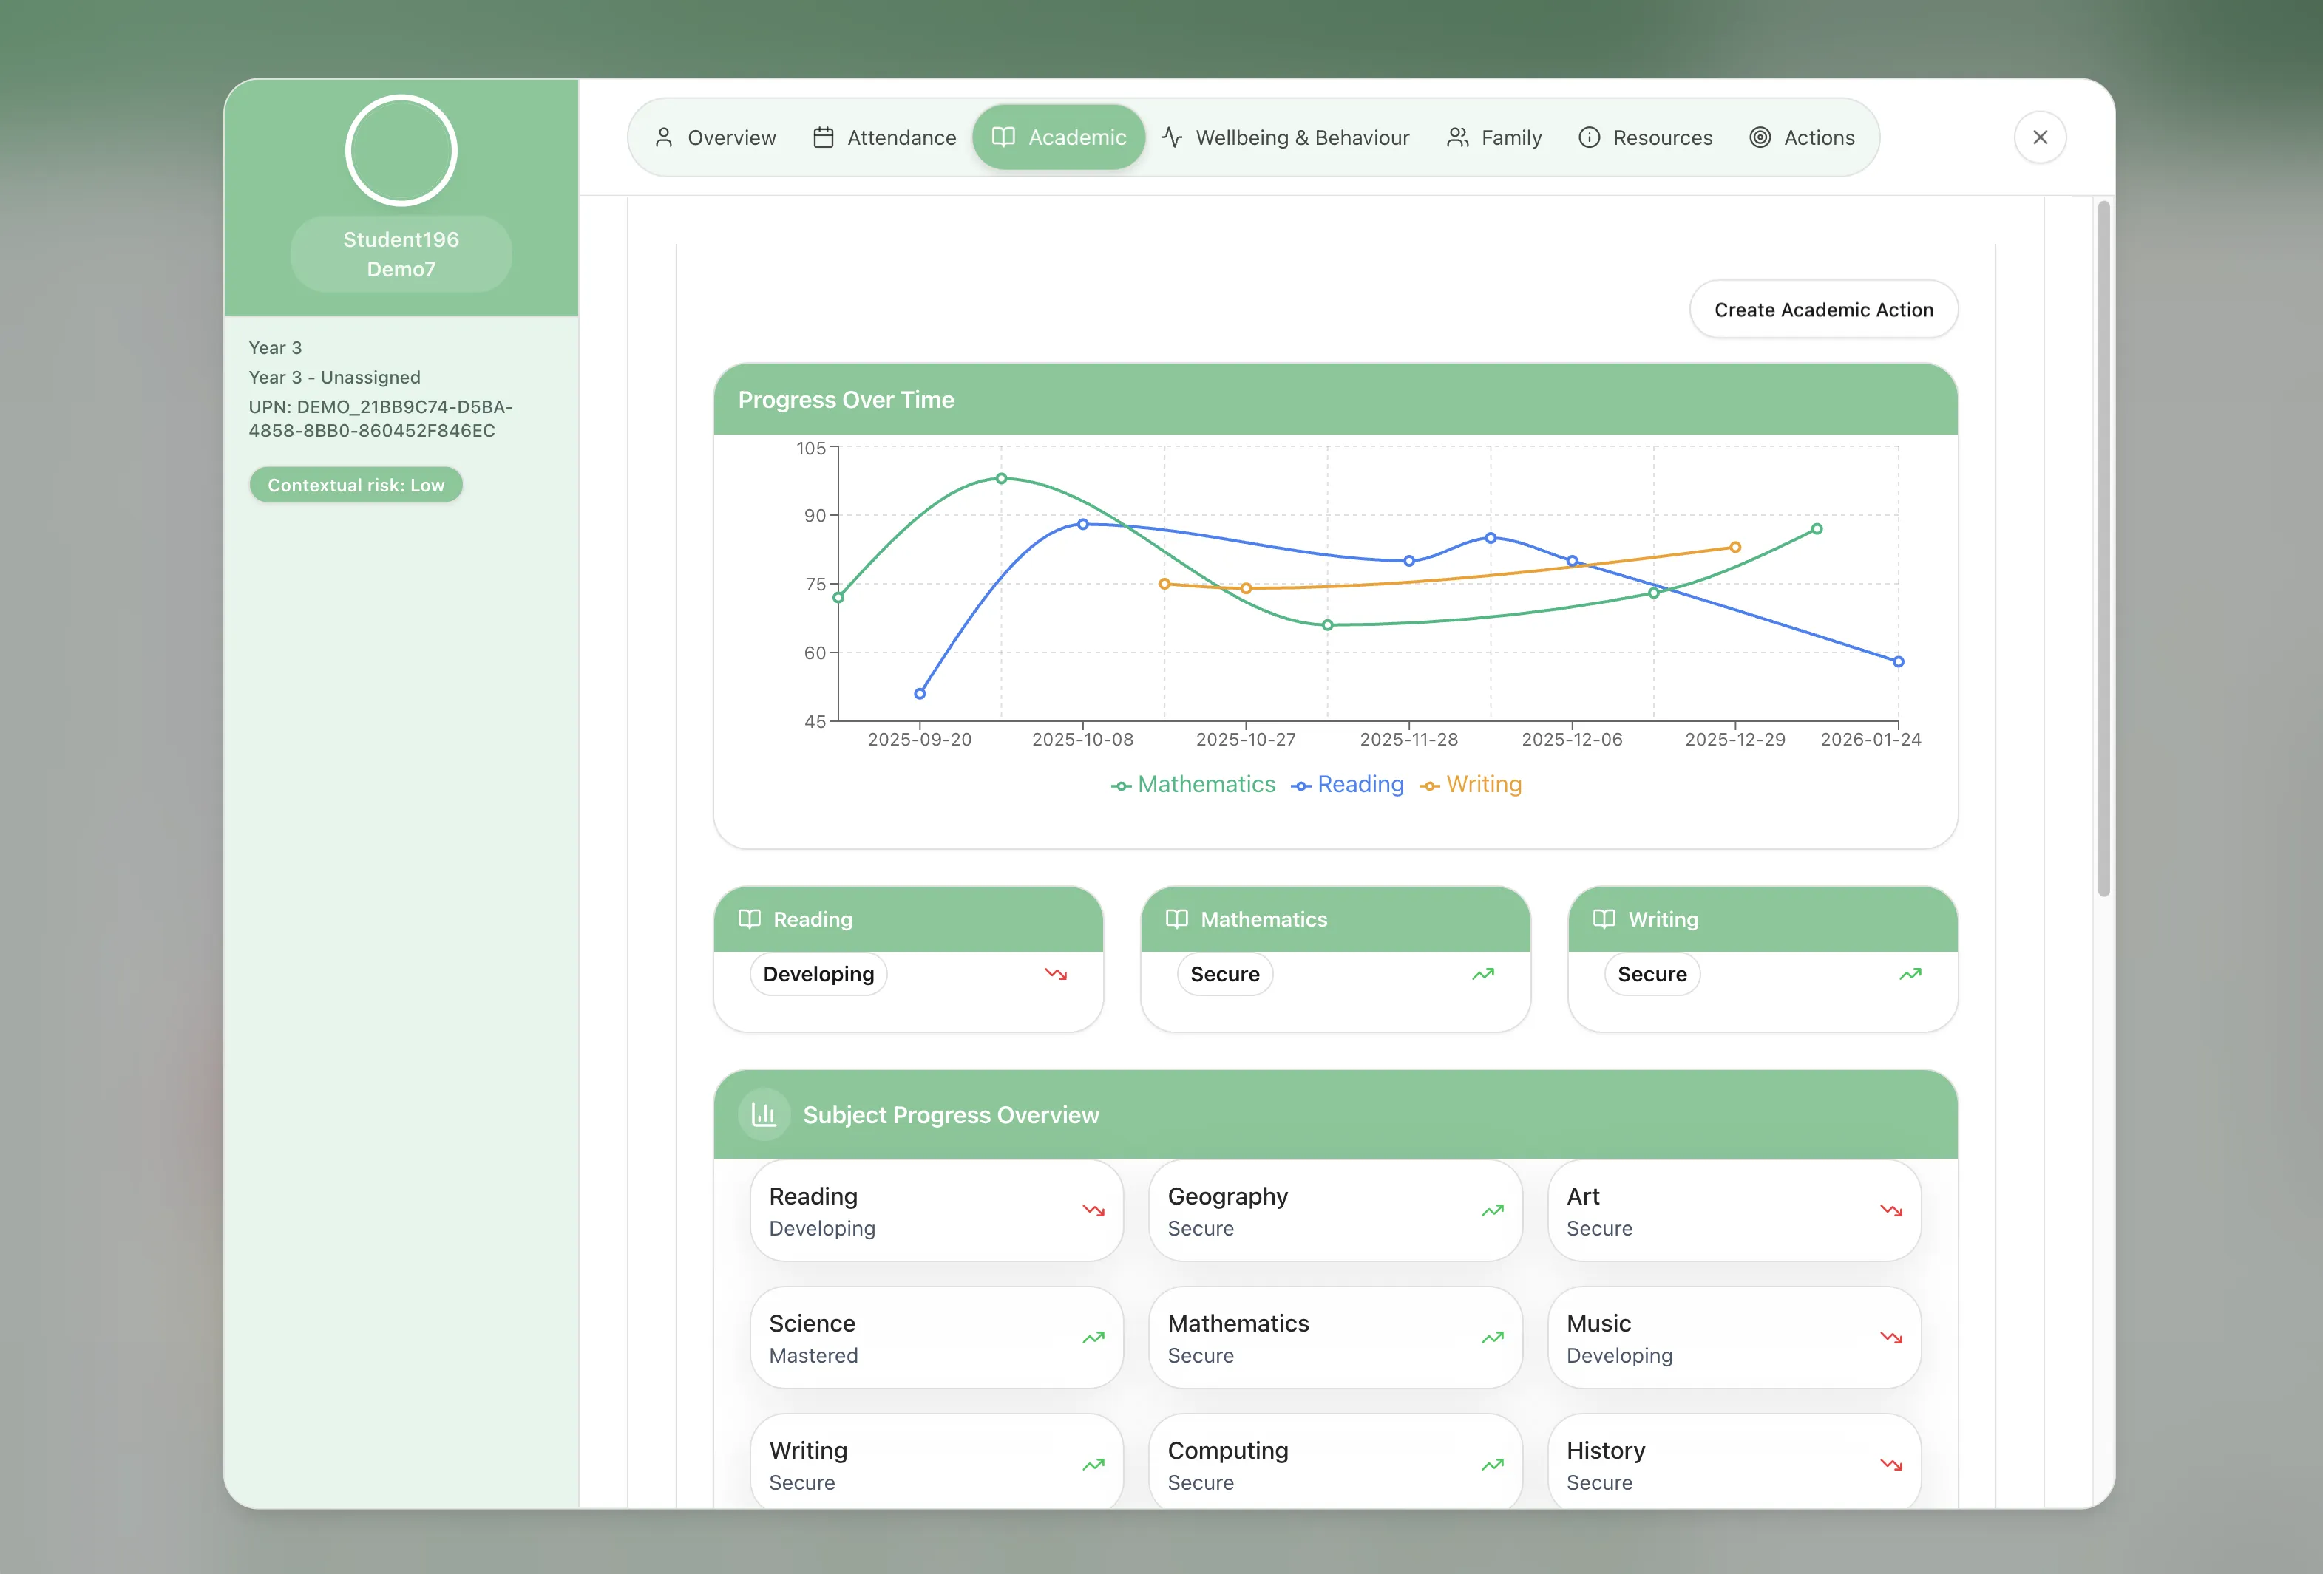The height and width of the screenshot is (1574, 2323).
Task: Click the vertical scrollbar thumb
Action: (x=2103, y=548)
